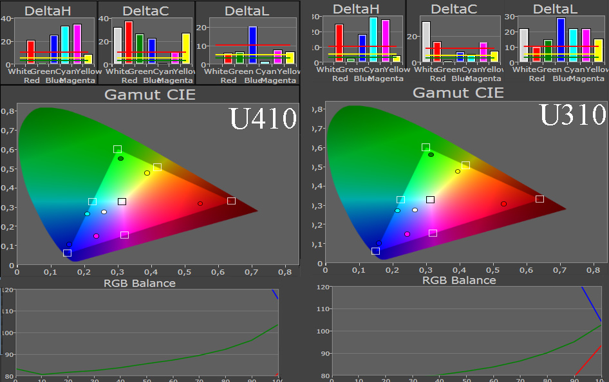This screenshot has height=382, width=609.
Task: Select the U410 measured yellow point
Action: pos(147,173)
